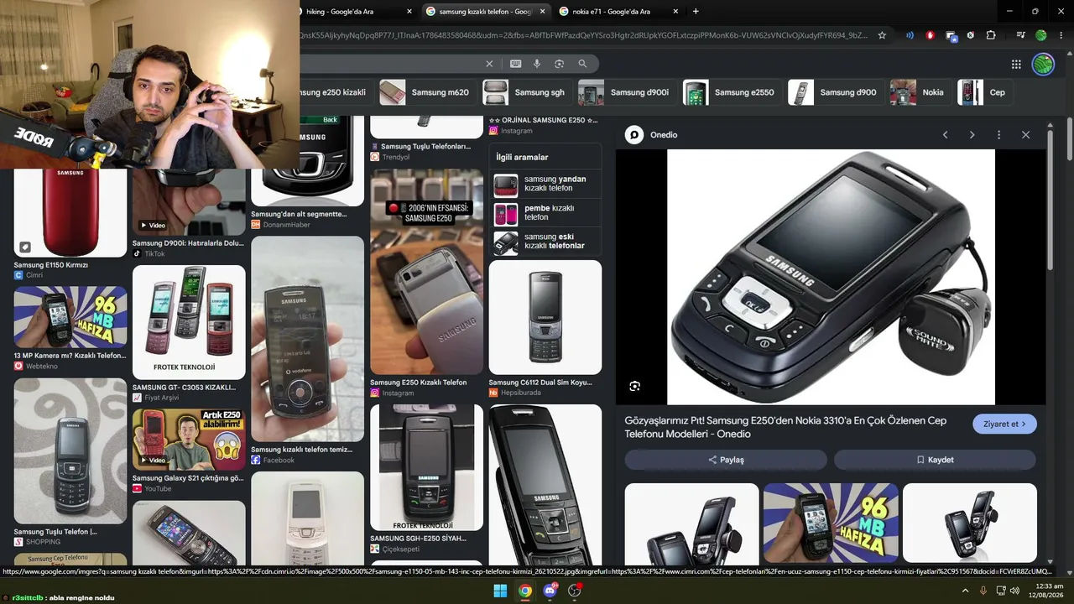Show previous image in the Onedio preview
Screen dimensions: 1074x604
(x=945, y=135)
